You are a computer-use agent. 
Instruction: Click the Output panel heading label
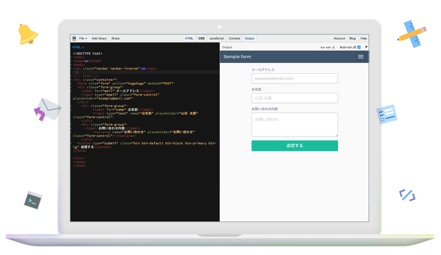(227, 47)
